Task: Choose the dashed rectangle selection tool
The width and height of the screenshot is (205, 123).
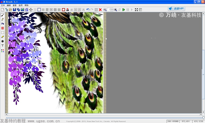Action: click(2, 32)
